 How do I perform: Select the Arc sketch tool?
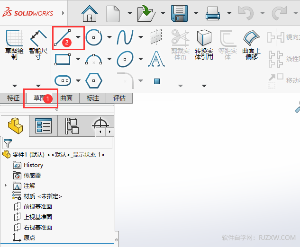93,59
